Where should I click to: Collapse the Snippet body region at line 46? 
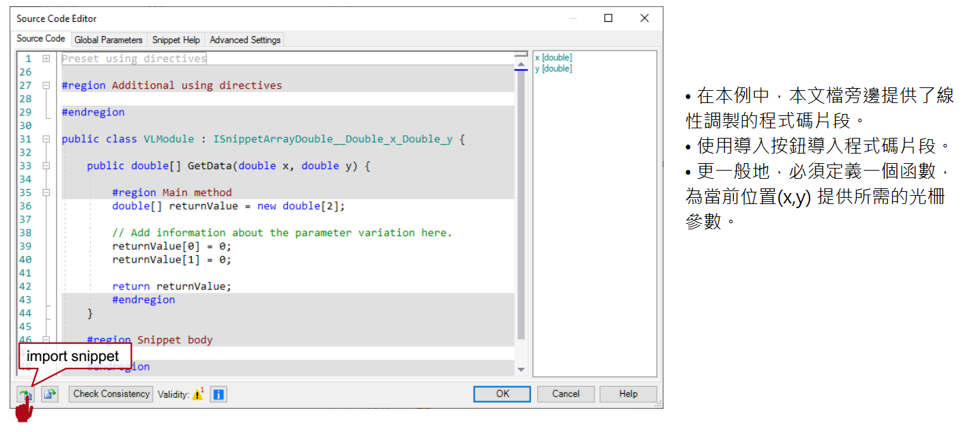point(46,339)
